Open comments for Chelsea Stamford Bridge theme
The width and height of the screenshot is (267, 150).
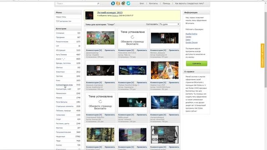(x=126, y=82)
